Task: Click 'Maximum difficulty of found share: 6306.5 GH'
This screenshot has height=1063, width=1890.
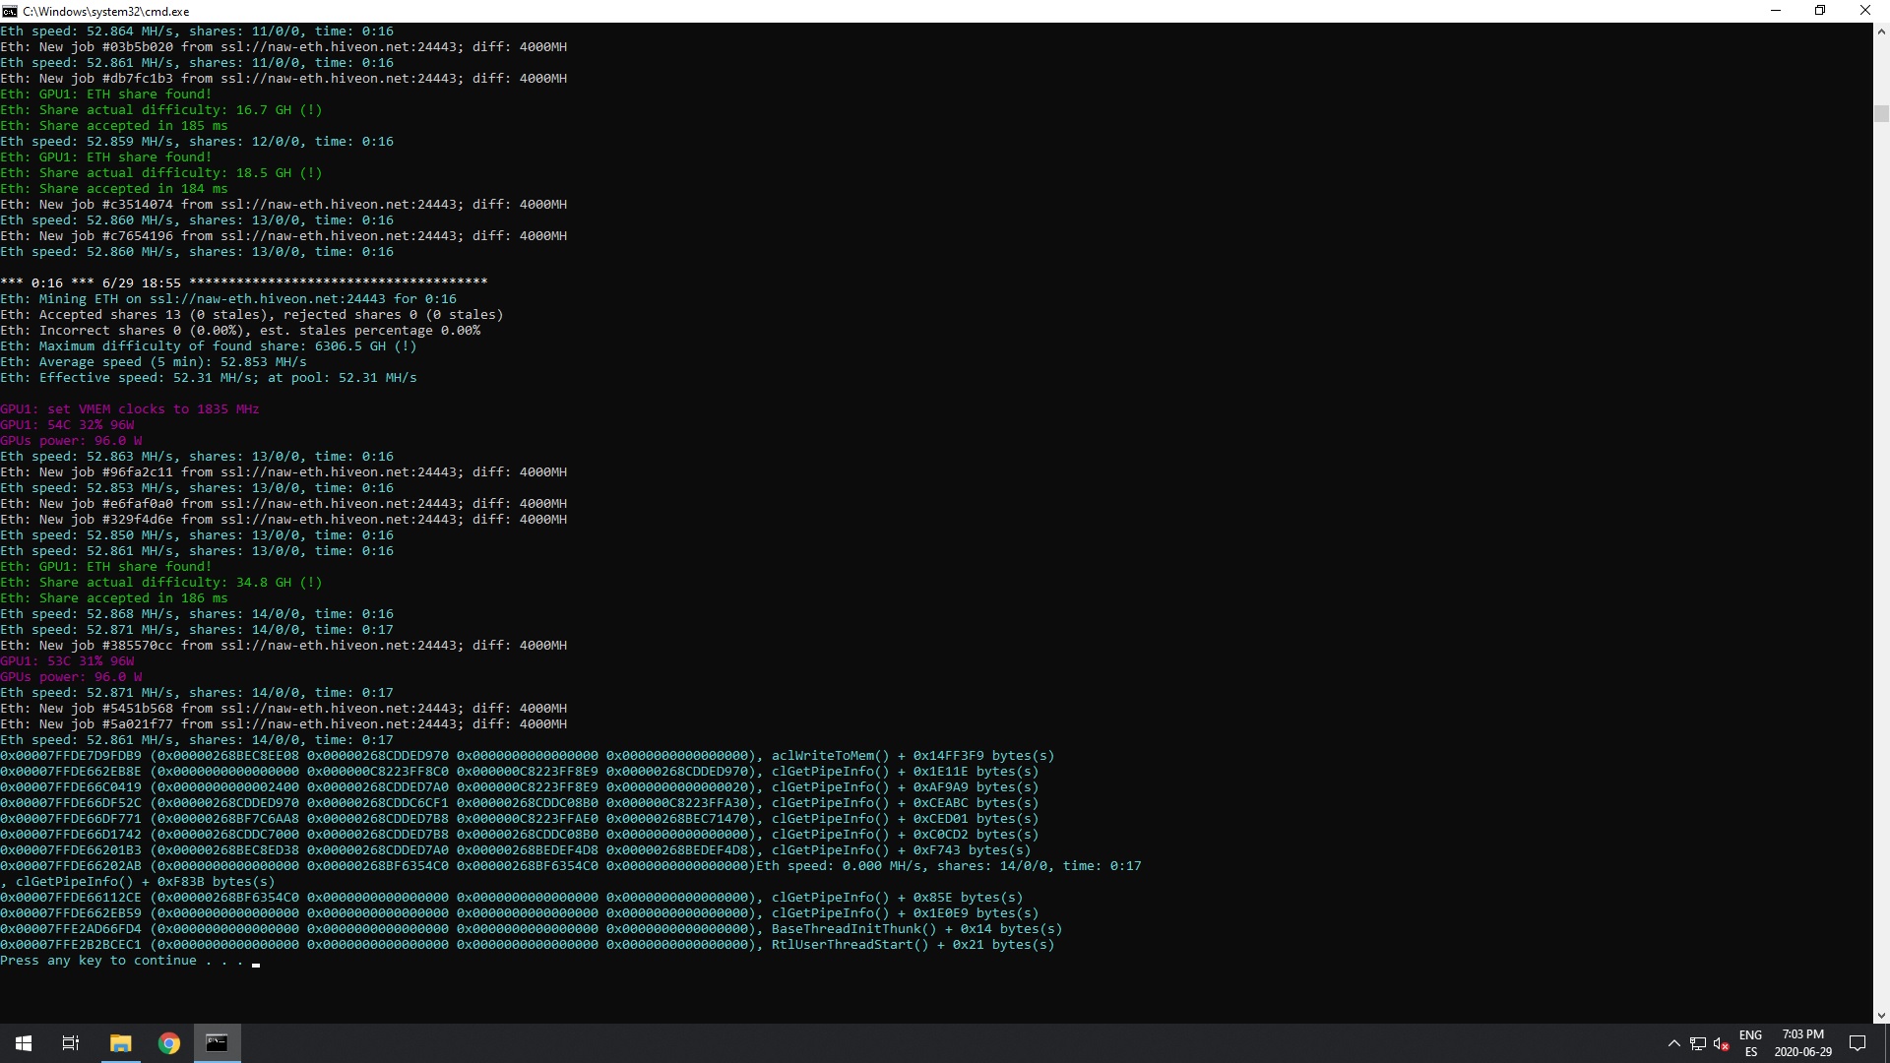Action: 209,346
